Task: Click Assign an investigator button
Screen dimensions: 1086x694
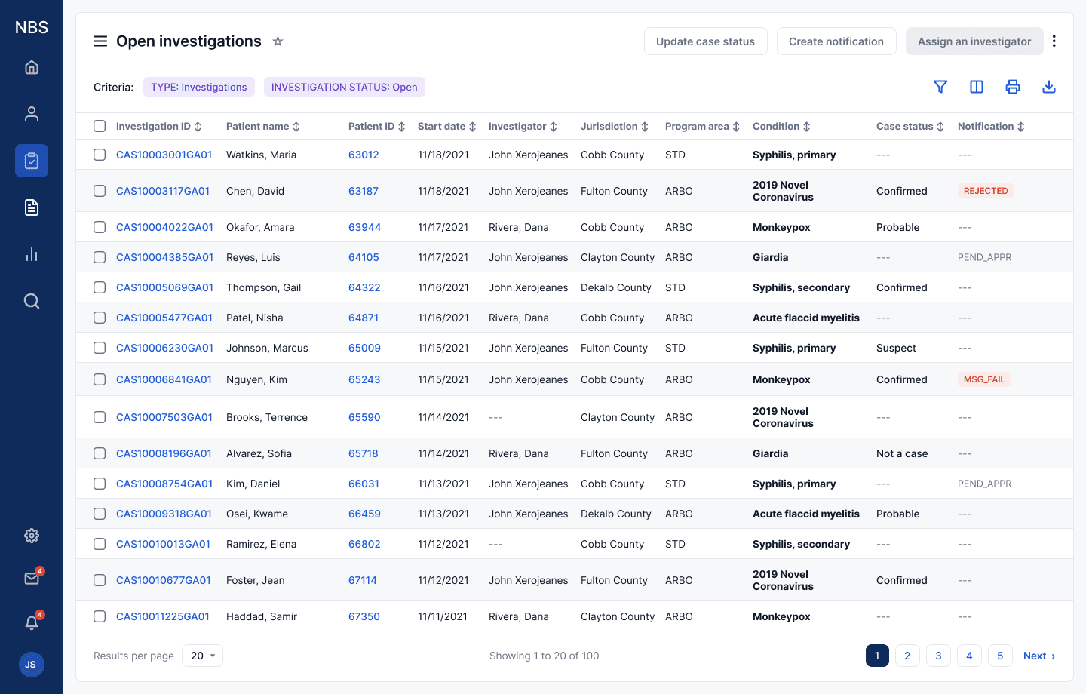Action: [974, 41]
